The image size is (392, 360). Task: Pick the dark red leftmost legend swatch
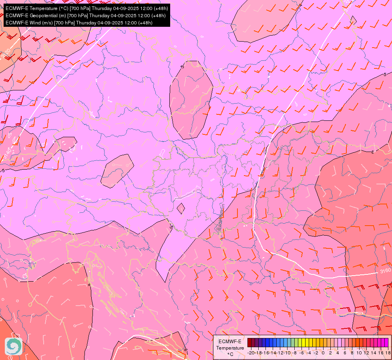(x=249, y=342)
